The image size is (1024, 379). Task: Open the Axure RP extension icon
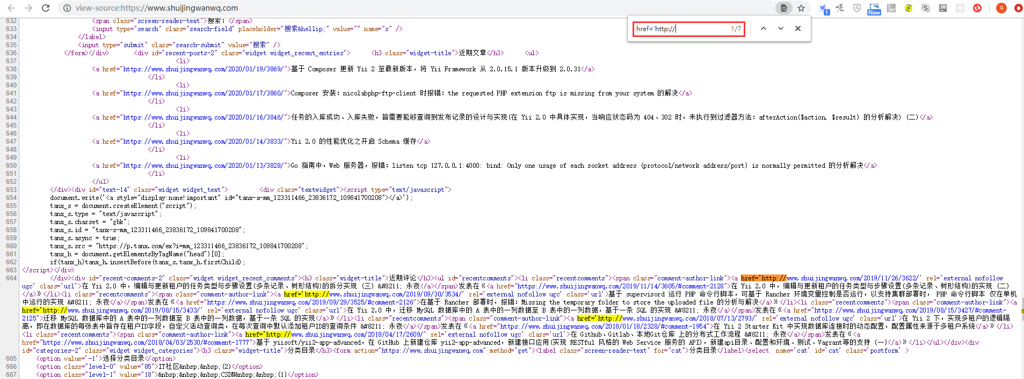tap(891, 8)
